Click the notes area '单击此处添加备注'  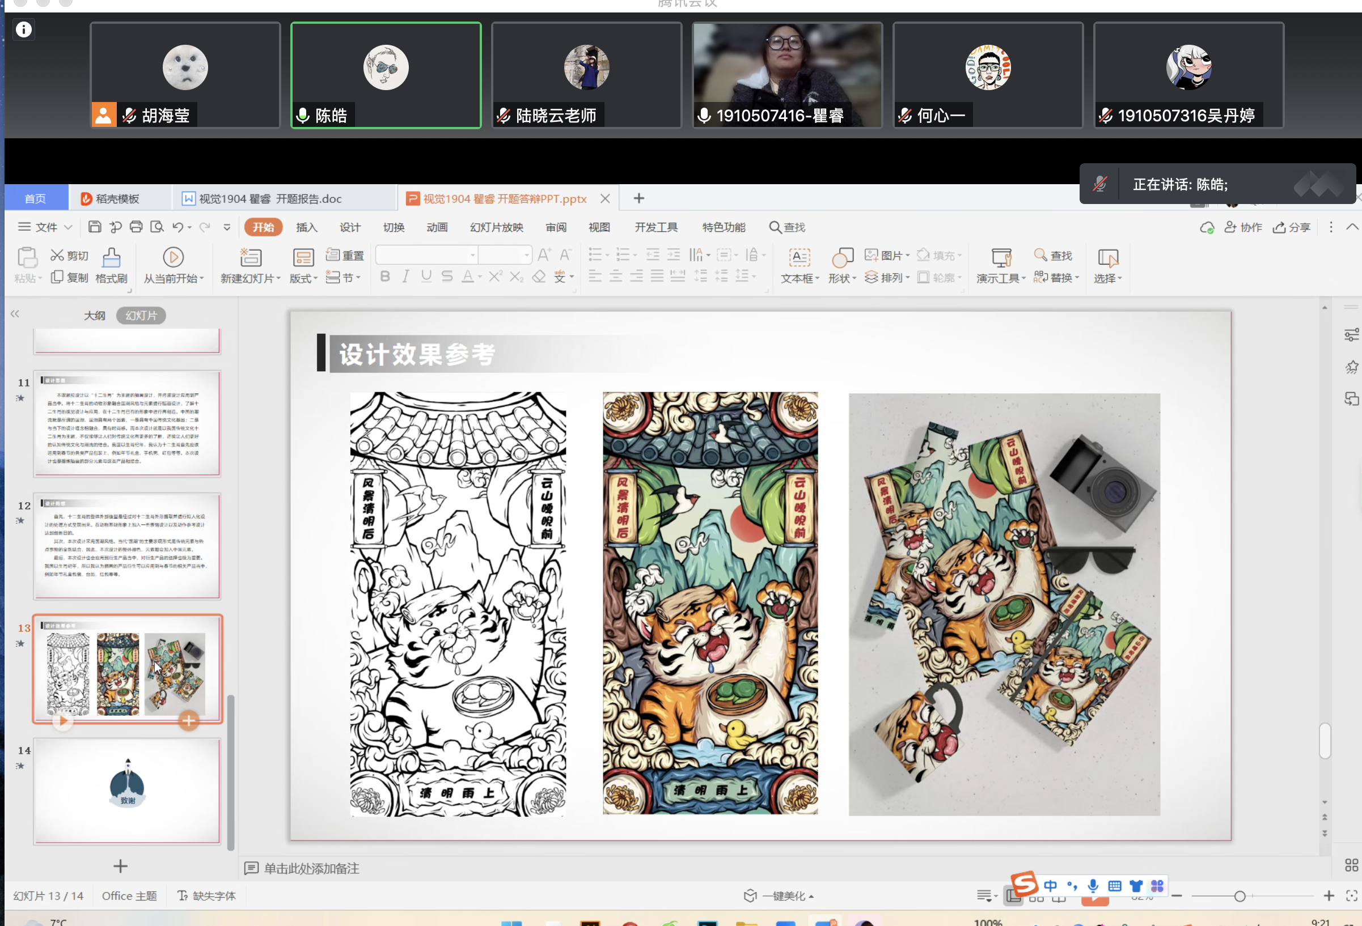click(311, 868)
